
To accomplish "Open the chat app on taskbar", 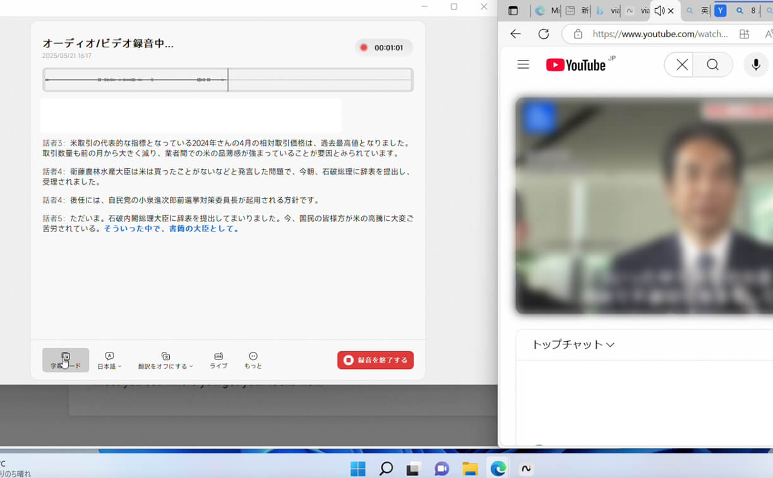I will (x=441, y=469).
